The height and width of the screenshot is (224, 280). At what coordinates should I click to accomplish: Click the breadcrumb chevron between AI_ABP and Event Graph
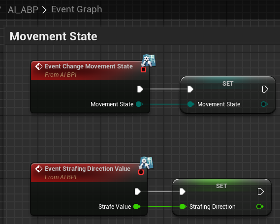44,10
